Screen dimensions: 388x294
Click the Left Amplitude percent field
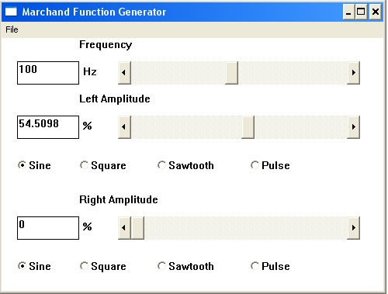click(x=48, y=127)
